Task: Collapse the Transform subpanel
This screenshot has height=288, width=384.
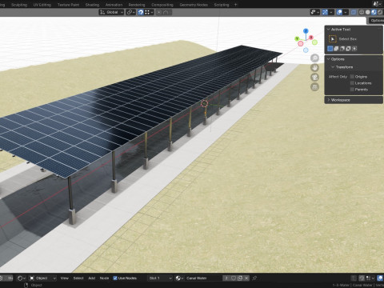Action: (x=333, y=67)
